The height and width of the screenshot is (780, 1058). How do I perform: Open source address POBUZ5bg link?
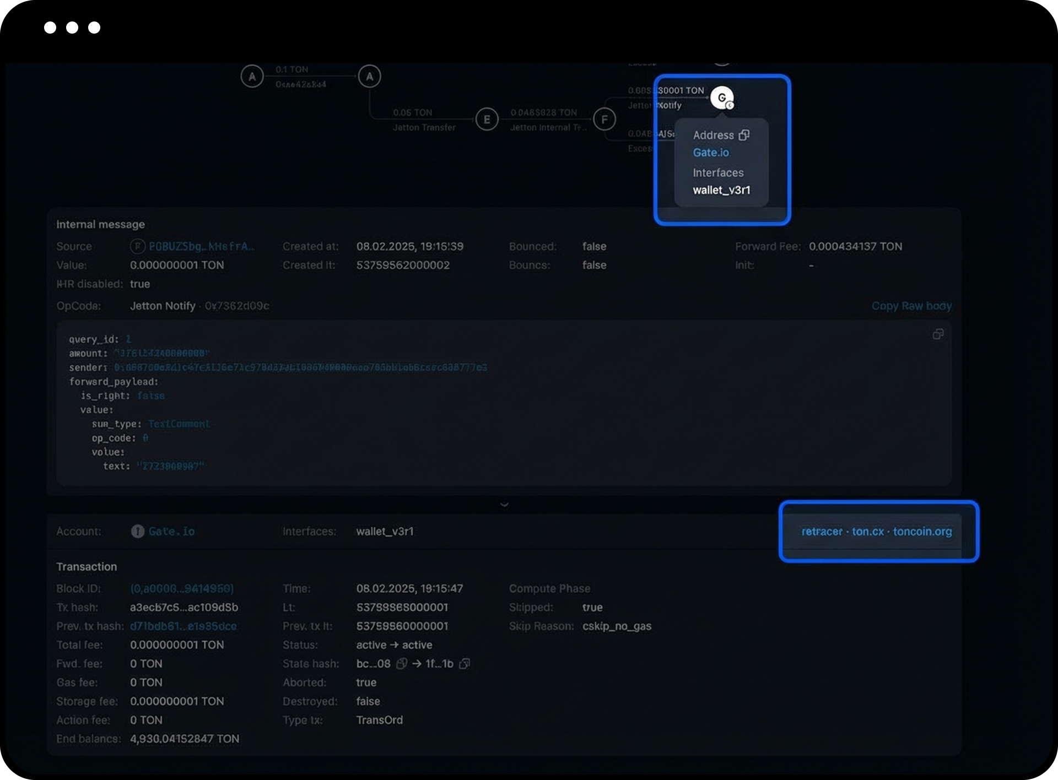tap(201, 246)
